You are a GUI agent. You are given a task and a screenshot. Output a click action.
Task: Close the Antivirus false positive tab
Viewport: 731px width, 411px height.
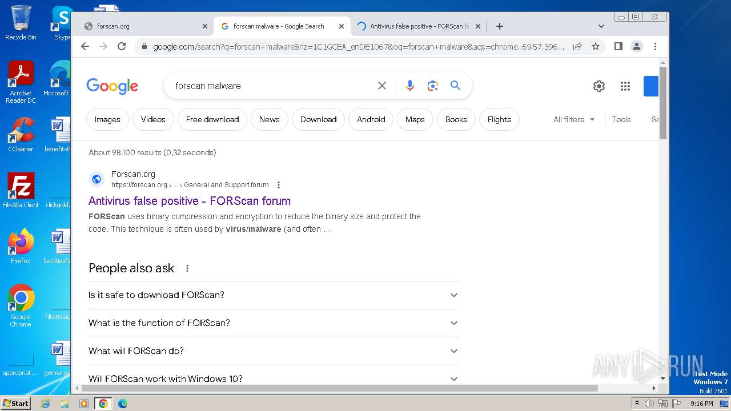click(x=478, y=26)
